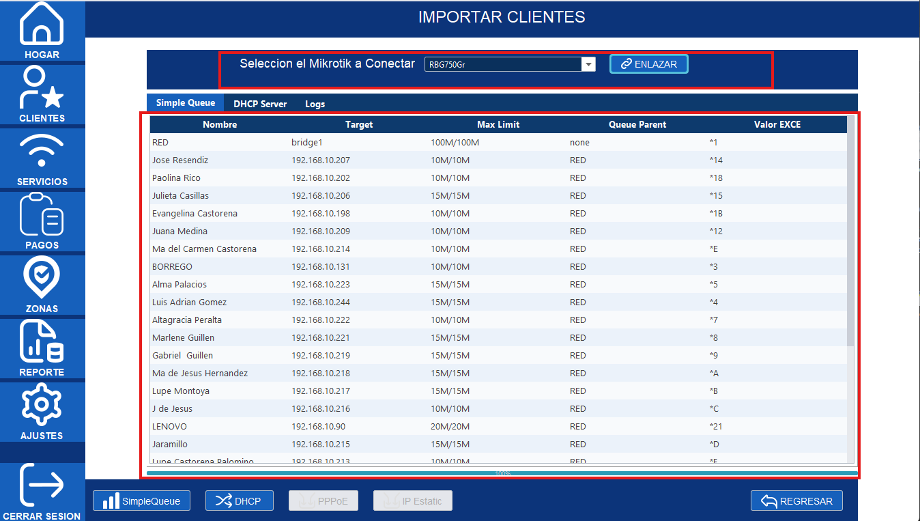Click the DHCP import button

click(x=240, y=501)
